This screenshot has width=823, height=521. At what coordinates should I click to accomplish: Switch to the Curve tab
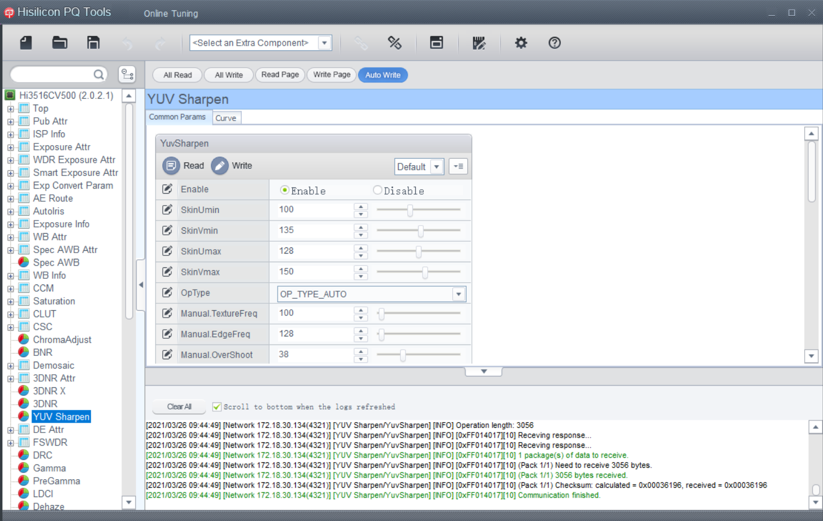[x=226, y=118]
